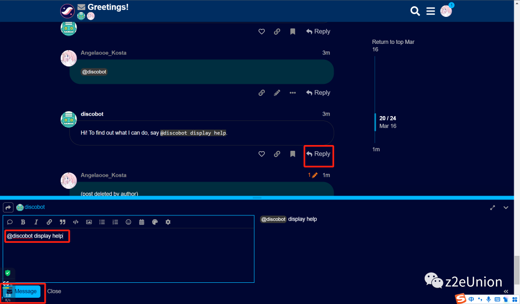Toggle italic formatting in the composer toolbar

tap(36, 222)
